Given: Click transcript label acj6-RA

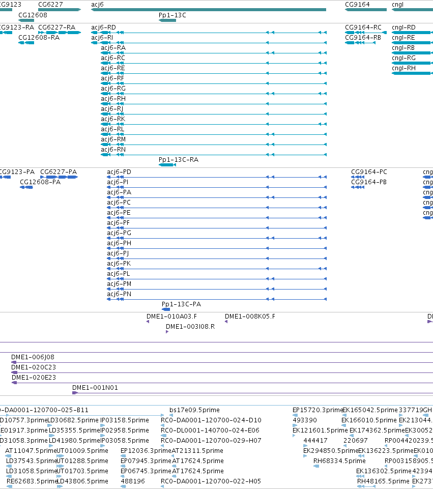Looking at the screenshot, I should pyautogui.click(x=113, y=48).
